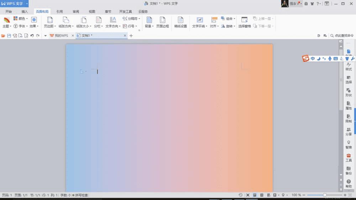Open the 效果 theme effects menu
356x200 pixels.
point(34,23)
